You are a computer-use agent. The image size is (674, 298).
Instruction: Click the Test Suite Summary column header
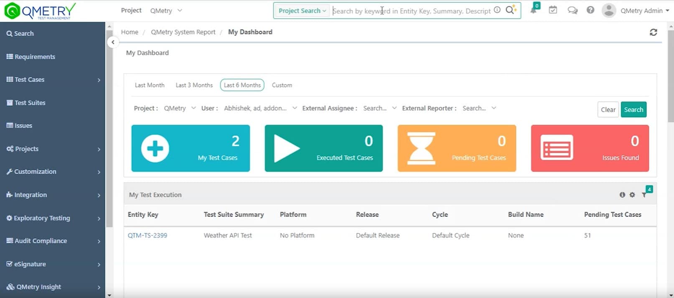(234, 215)
